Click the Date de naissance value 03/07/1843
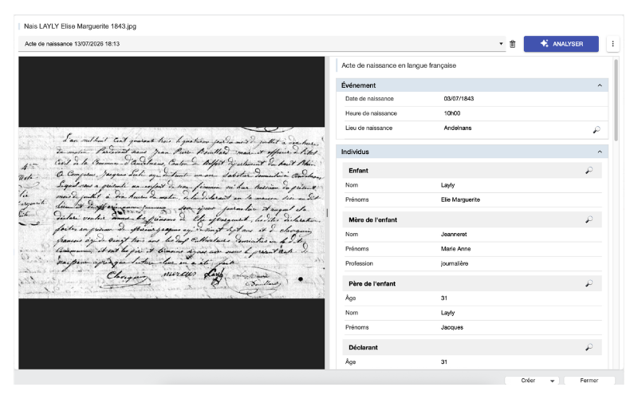Viewport: 638px width, 399px height. click(459, 98)
